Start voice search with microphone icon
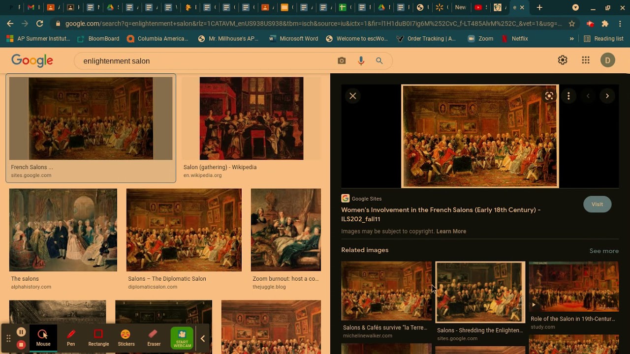 361,61
